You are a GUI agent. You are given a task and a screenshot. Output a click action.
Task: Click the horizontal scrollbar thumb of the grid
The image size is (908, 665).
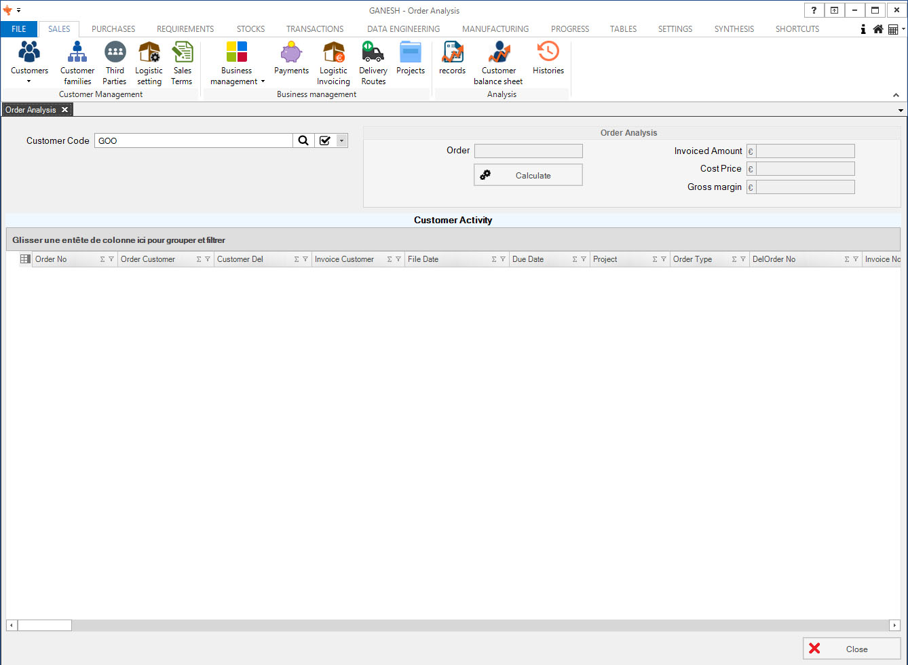click(x=44, y=625)
